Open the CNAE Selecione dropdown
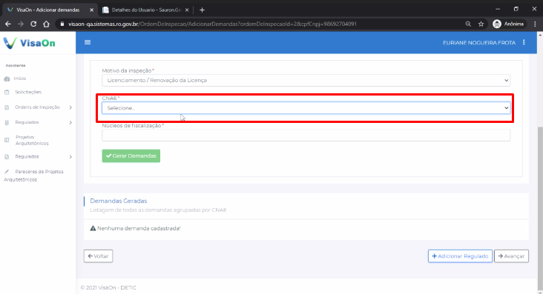Viewport: 543px width, 294px height. pos(306,108)
